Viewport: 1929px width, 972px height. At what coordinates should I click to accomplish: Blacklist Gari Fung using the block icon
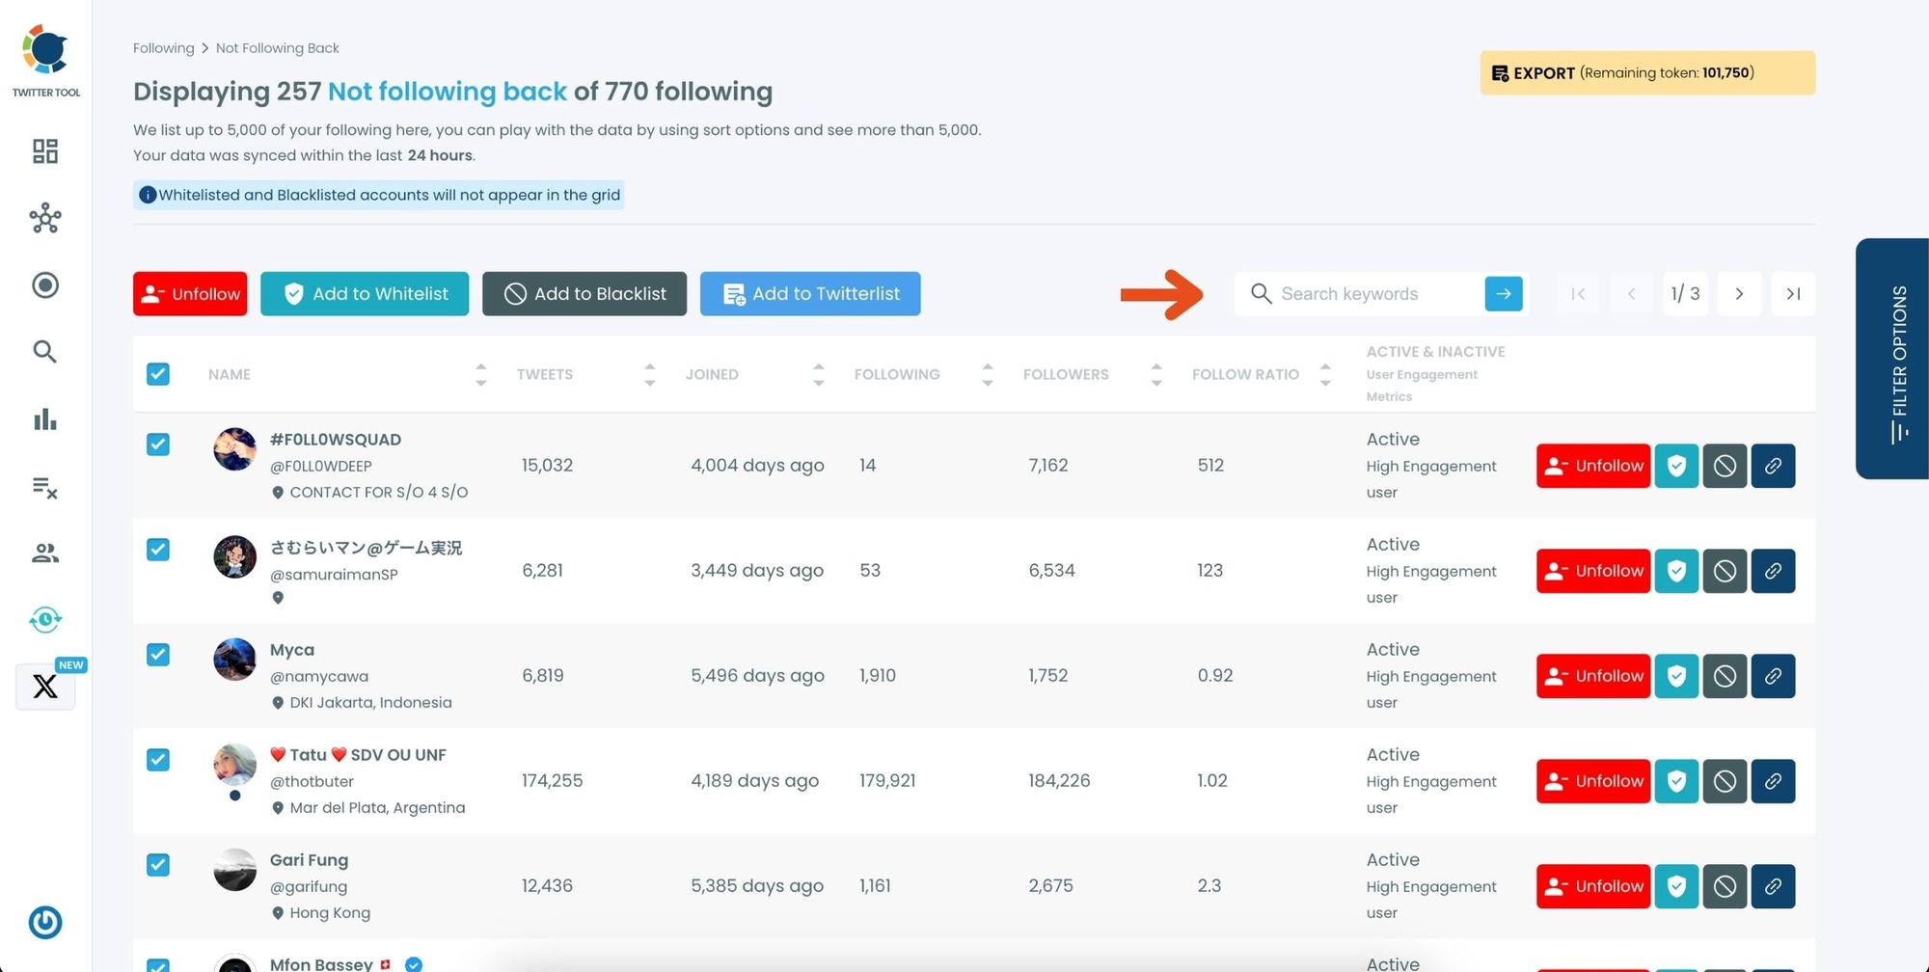click(1725, 886)
